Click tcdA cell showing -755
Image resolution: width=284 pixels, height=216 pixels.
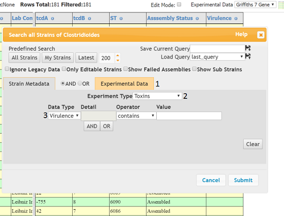54,202
